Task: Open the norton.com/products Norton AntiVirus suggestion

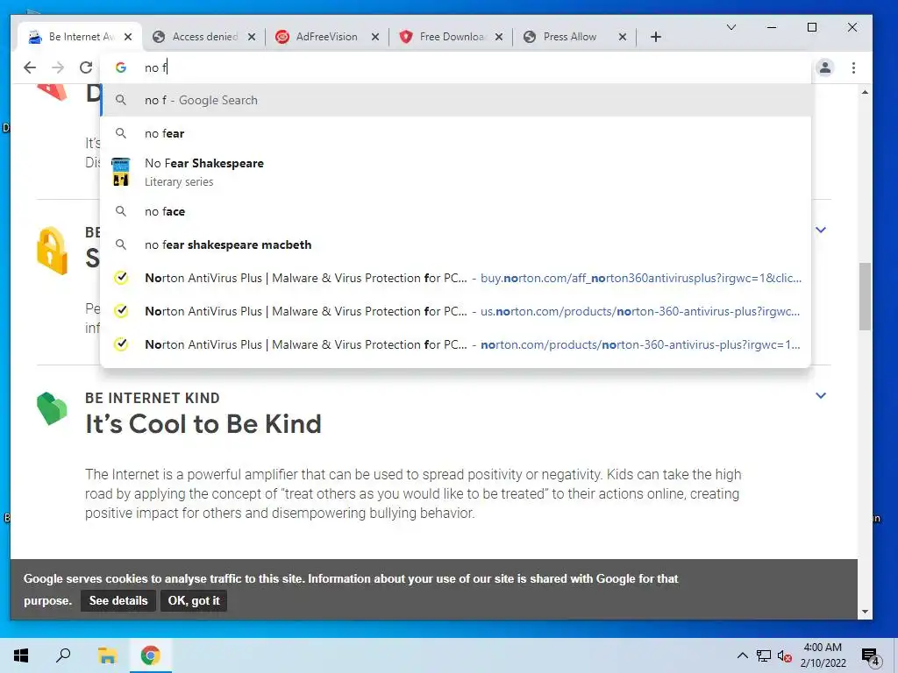Action: [x=455, y=344]
